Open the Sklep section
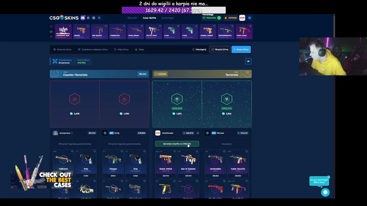 [x=140, y=49]
